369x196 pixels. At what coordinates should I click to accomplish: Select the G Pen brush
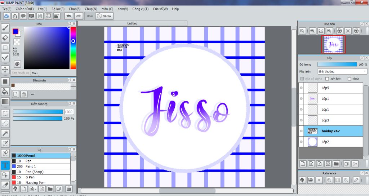pyautogui.click(x=41, y=177)
